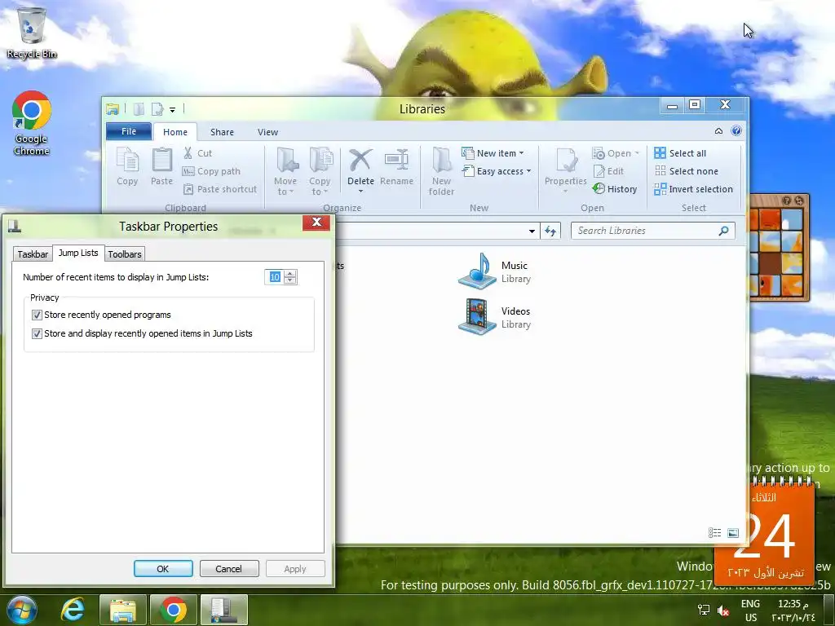Image resolution: width=835 pixels, height=626 pixels.
Task: Click the properties icon in quick access toolbar
Action: coord(157,109)
